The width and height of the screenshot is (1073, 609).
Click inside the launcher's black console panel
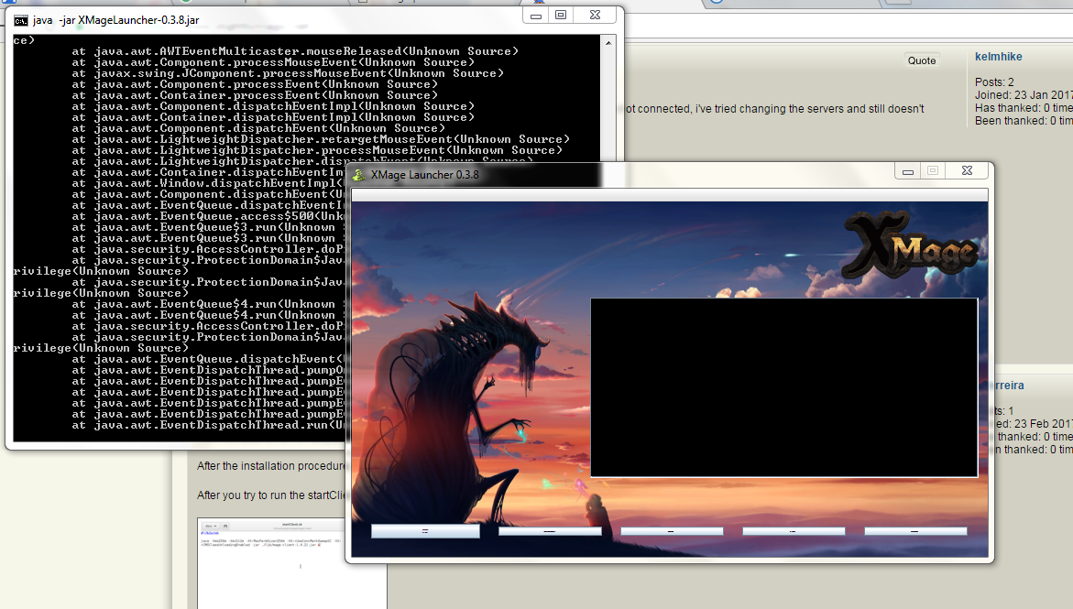[783, 387]
